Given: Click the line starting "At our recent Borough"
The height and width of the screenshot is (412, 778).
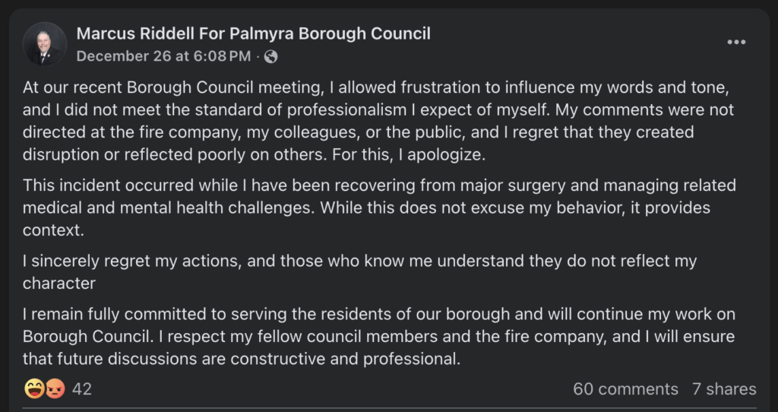Looking at the screenshot, I should point(376,87).
